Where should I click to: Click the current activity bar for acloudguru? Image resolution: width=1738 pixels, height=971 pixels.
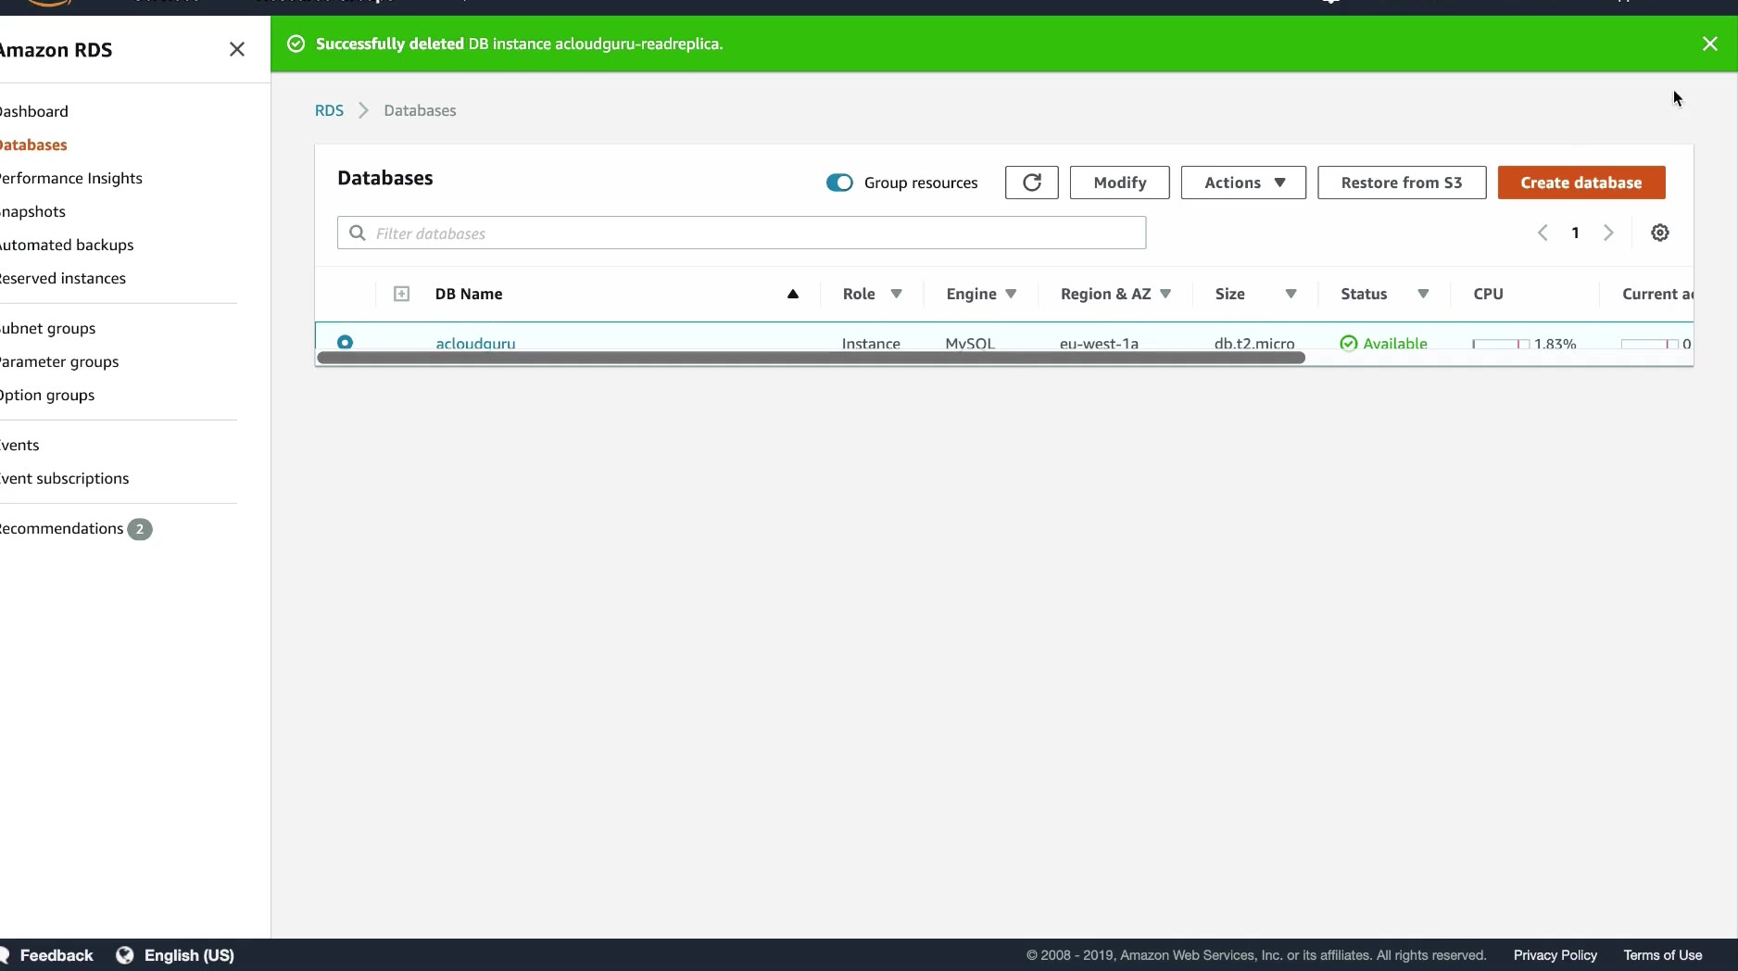tap(1650, 344)
